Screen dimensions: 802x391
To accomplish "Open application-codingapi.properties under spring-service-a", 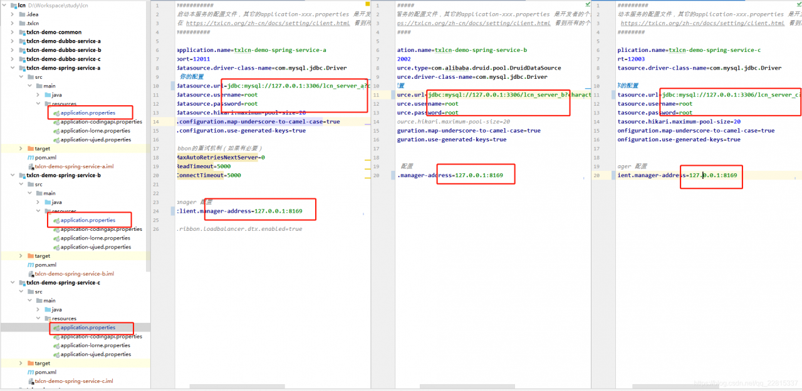I will click(x=102, y=122).
